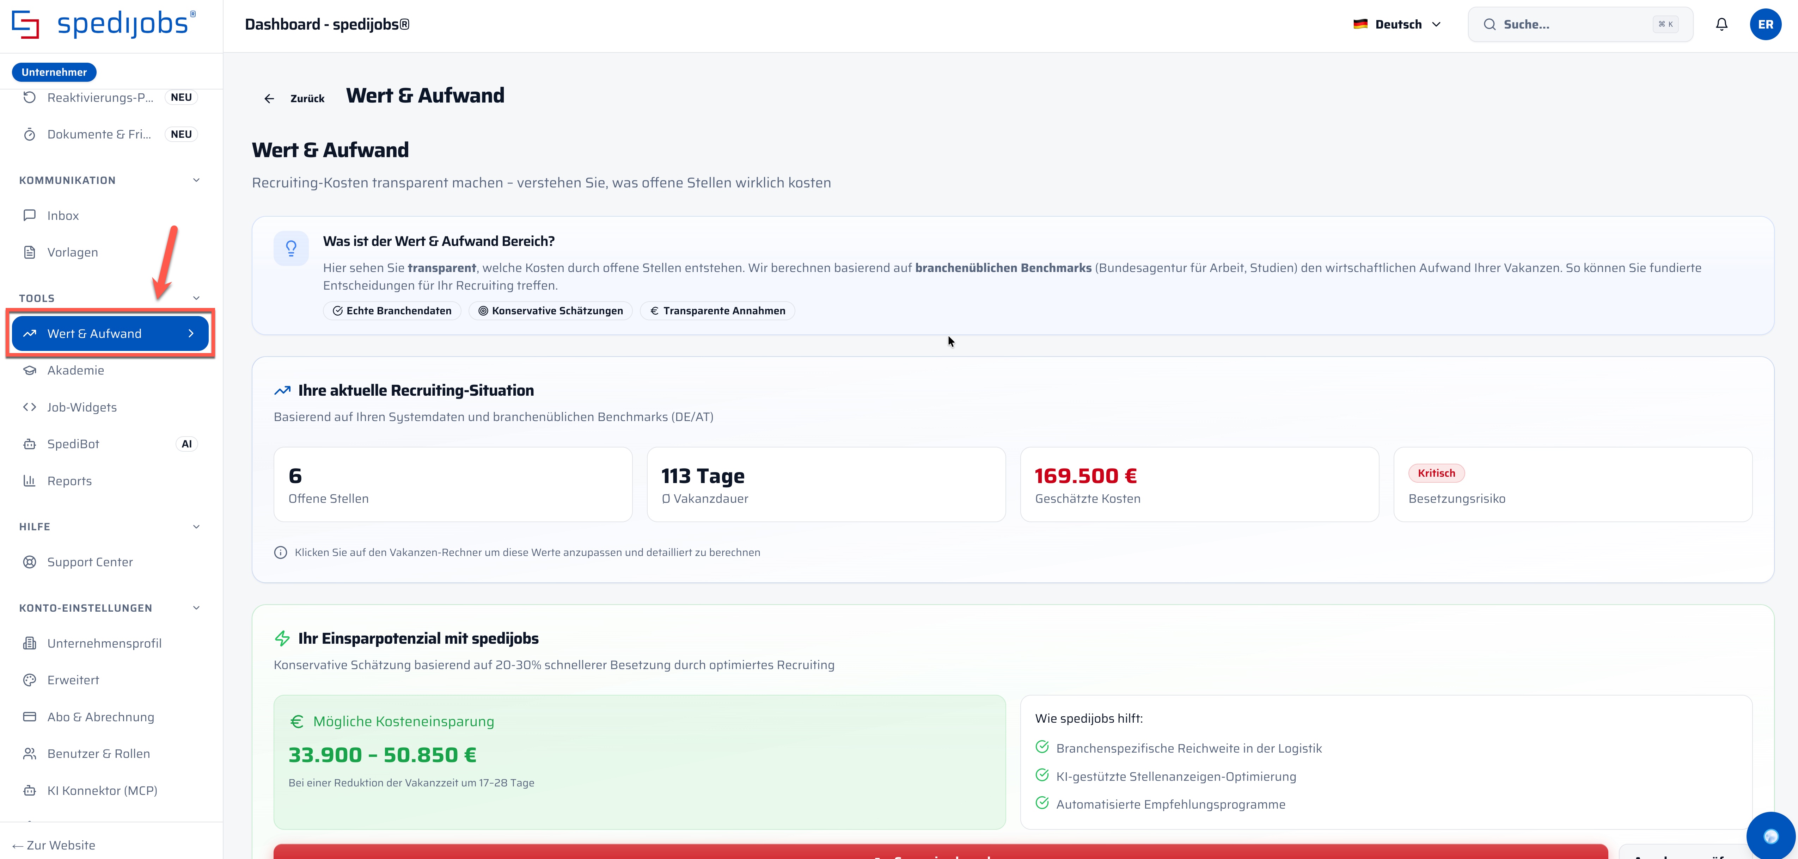Image resolution: width=1798 pixels, height=859 pixels.
Task: Click the 169.500 € Geschätzte Kosten card
Action: point(1199,484)
